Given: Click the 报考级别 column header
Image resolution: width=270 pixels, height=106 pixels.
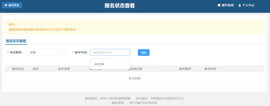Looking at the screenshot, I should point(185,69).
